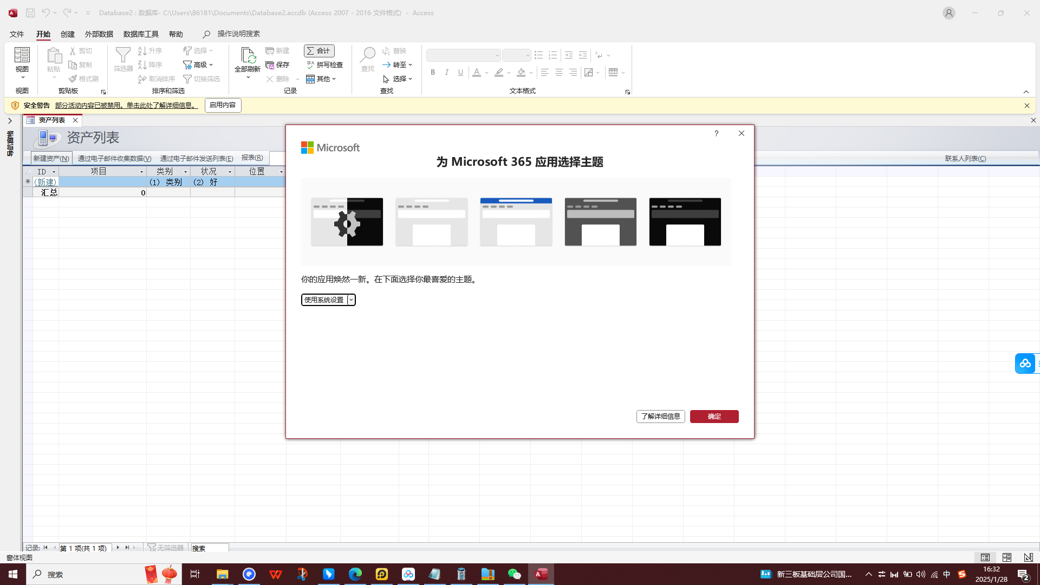Screen dimensions: 1040x585
Task: Align text right in ribbon
Action: pyautogui.click(x=573, y=72)
